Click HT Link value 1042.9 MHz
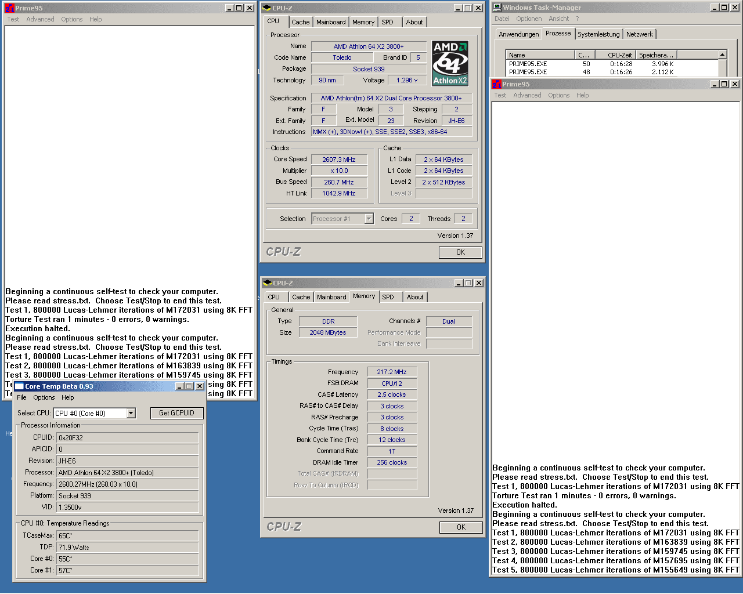 pyautogui.click(x=339, y=193)
